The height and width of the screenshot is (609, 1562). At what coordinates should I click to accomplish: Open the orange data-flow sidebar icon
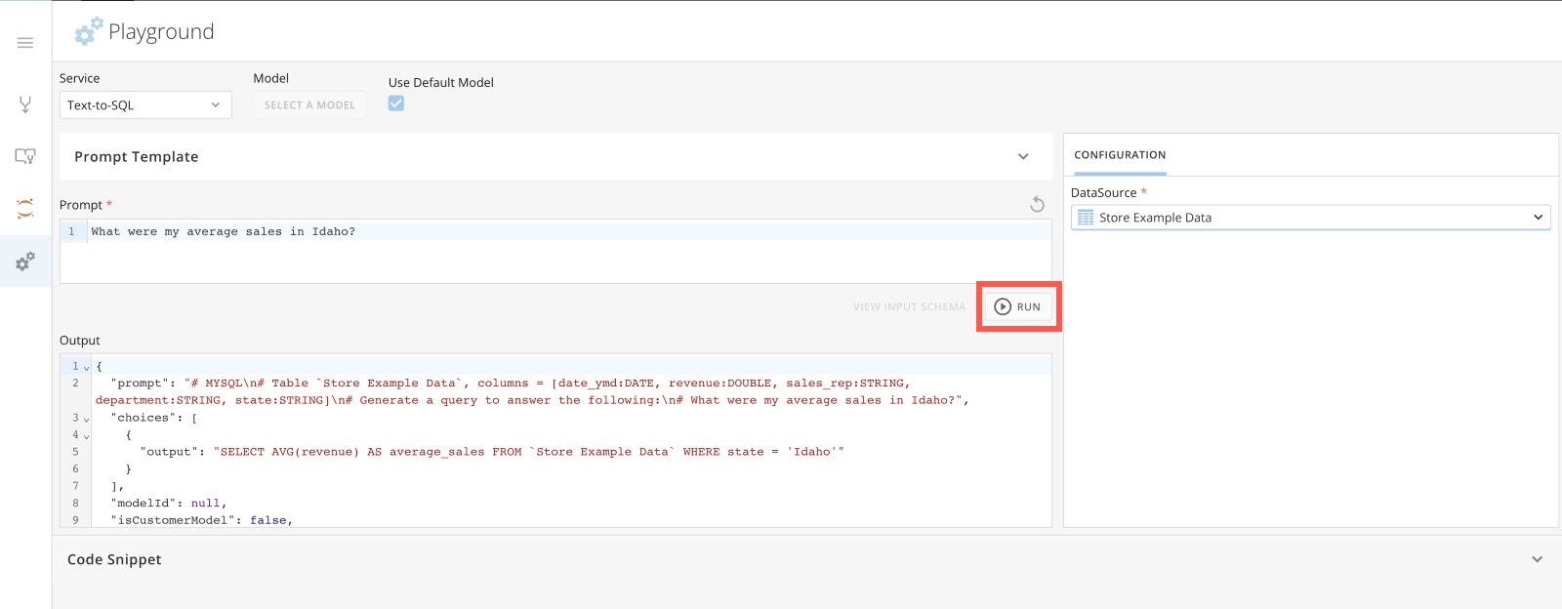point(25,208)
